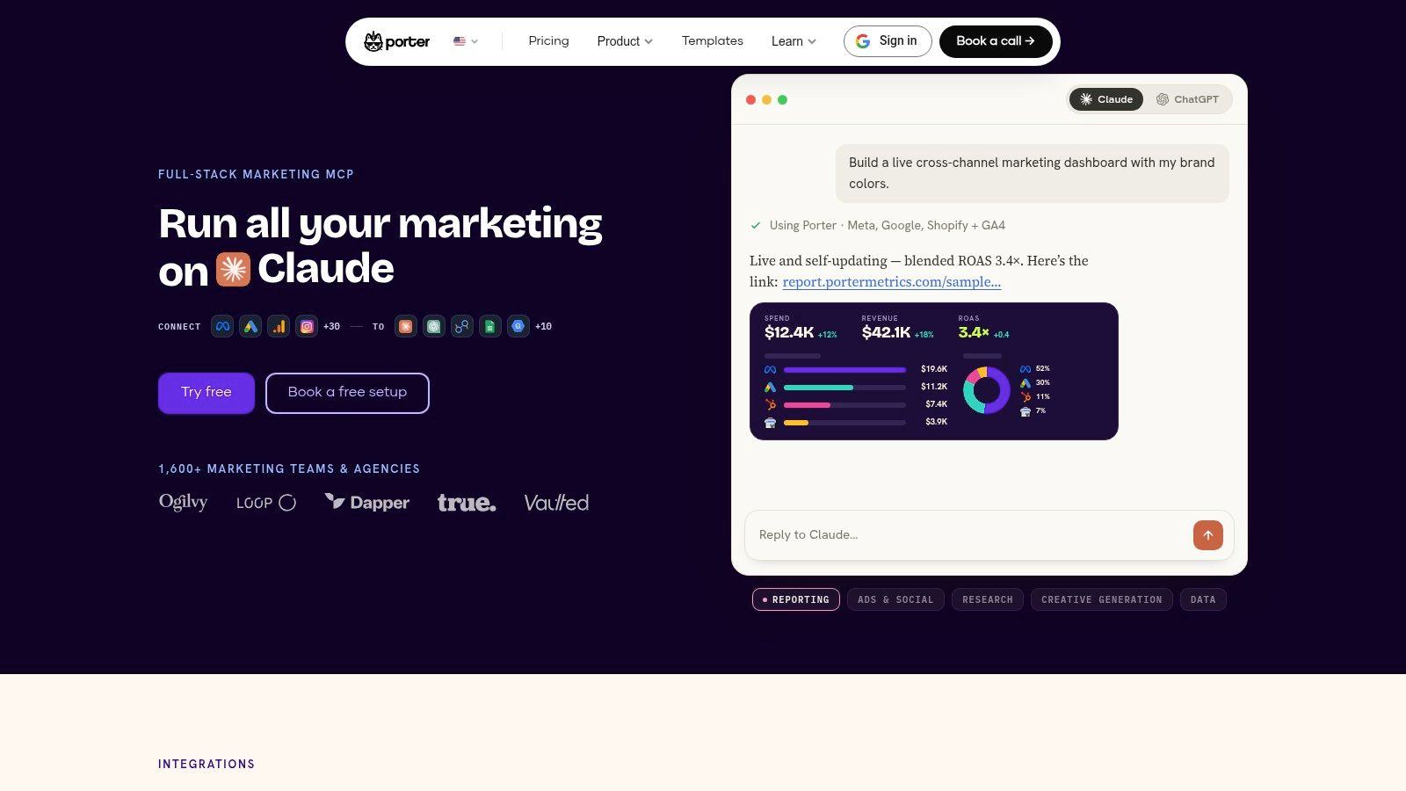Click the Loop logo

(266, 503)
